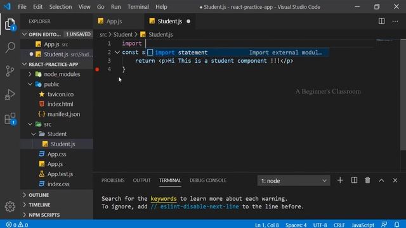Viewport: 406px width, 228px height.
Task: Collapse the Student folder in tree
Action: tap(34, 134)
